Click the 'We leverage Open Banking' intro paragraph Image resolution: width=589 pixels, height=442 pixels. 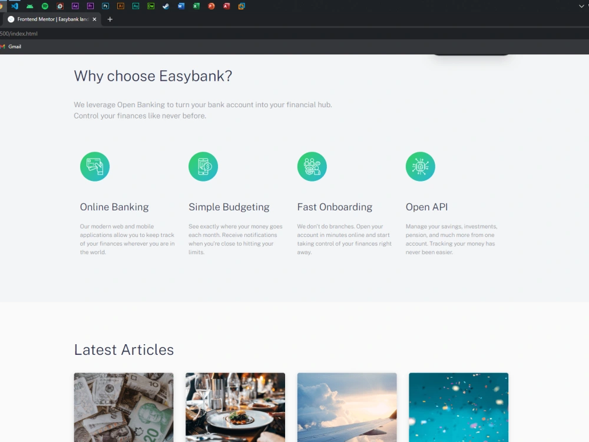click(203, 110)
